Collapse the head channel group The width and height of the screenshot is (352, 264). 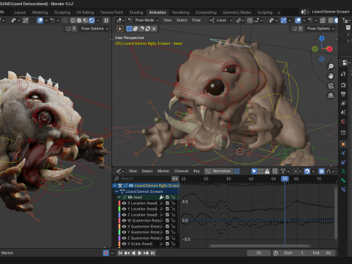coord(119,197)
